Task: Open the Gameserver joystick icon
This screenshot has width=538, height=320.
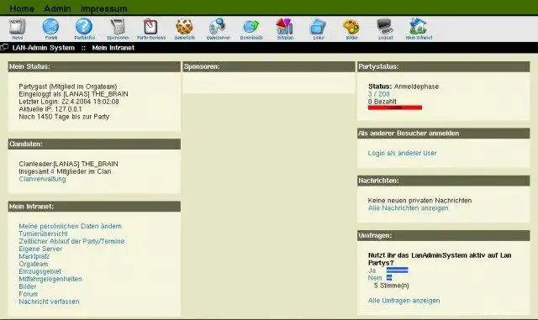Action: tap(218, 27)
